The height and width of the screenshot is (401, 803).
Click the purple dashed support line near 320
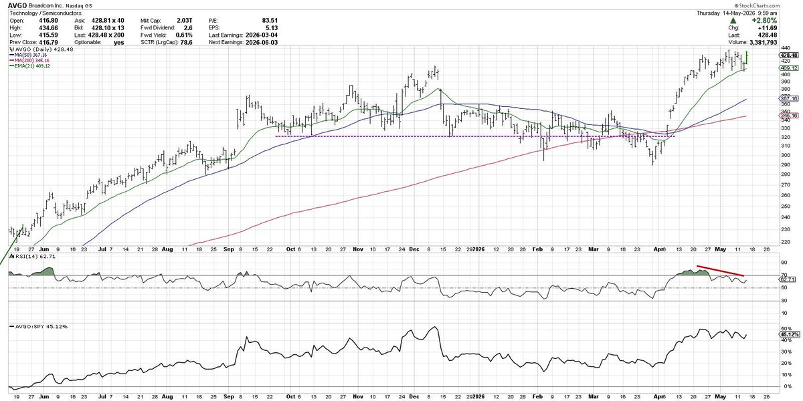click(475, 136)
